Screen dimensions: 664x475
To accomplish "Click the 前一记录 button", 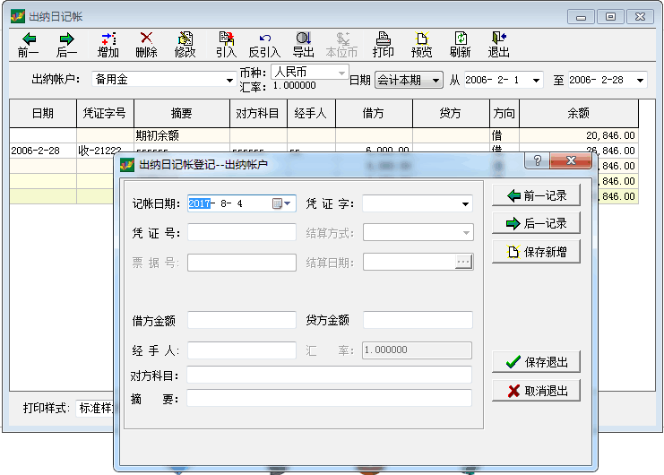I will [x=536, y=195].
